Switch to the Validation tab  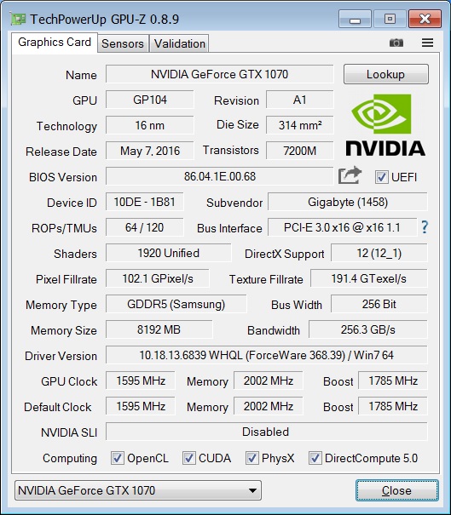pyautogui.click(x=180, y=43)
